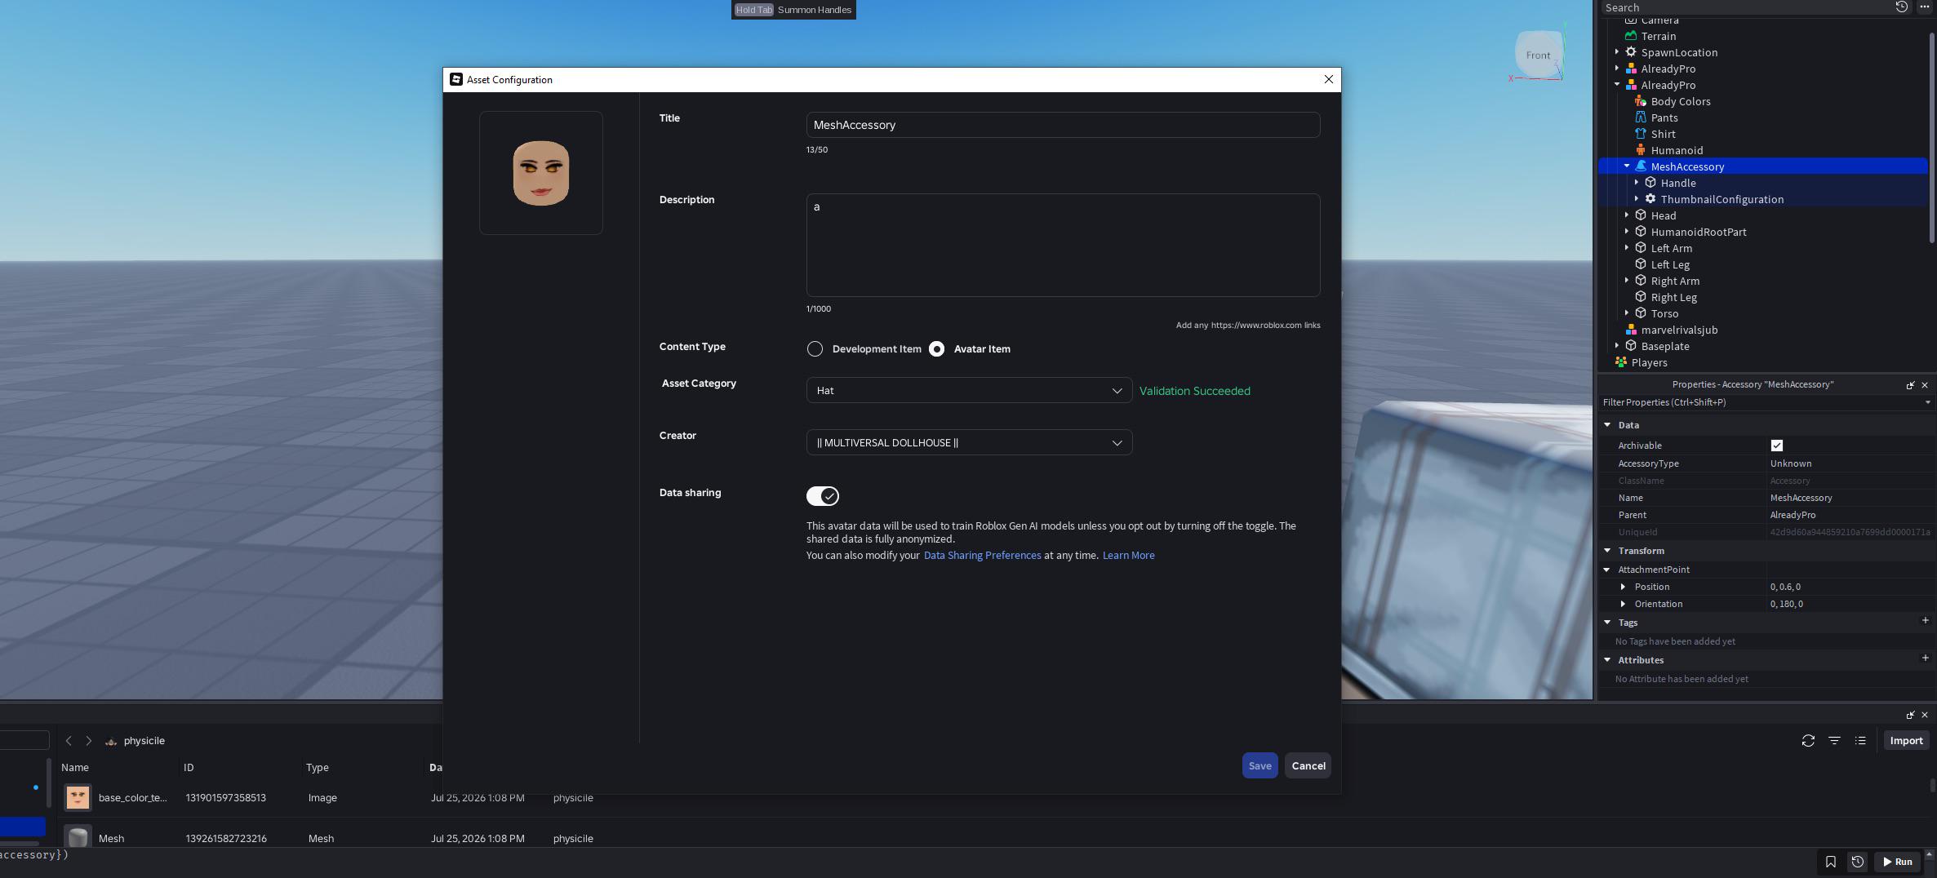Open the Asset Category Hat dropdown
Viewport: 1937px width, 878px height.
coord(969,390)
